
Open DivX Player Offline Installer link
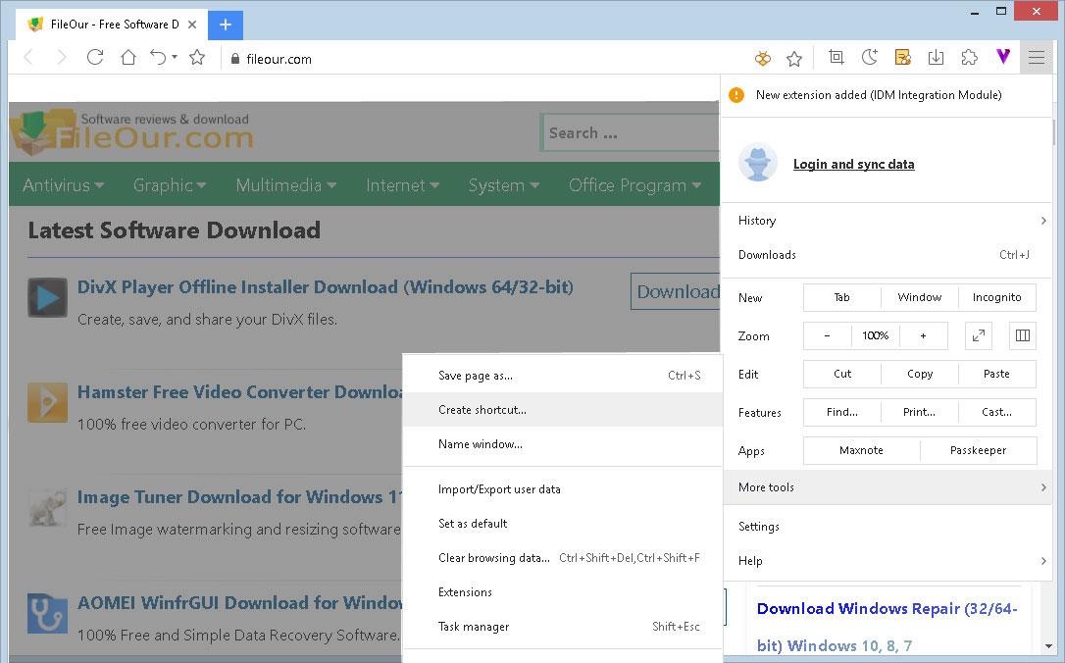(326, 287)
